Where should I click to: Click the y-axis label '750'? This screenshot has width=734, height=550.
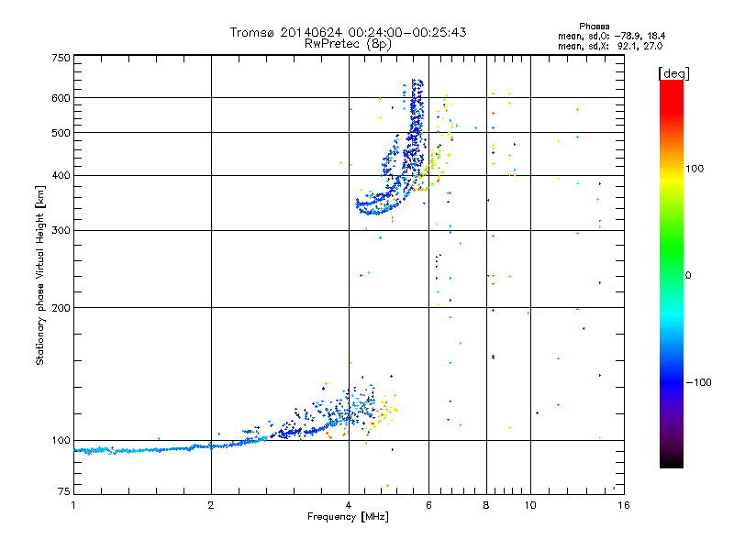coord(61,58)
